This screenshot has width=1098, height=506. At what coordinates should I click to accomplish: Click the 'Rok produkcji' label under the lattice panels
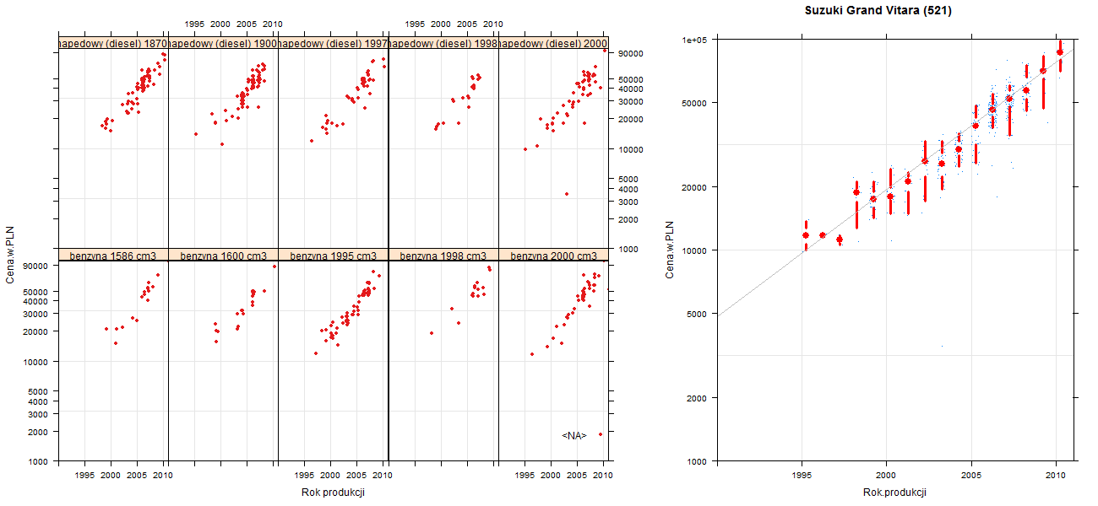[333, 493]
